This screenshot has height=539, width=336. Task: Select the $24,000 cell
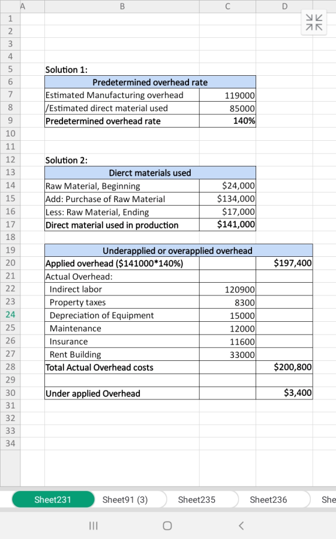click(227, 186)
